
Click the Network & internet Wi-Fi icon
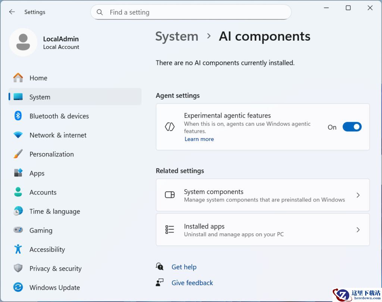(18, 135)
